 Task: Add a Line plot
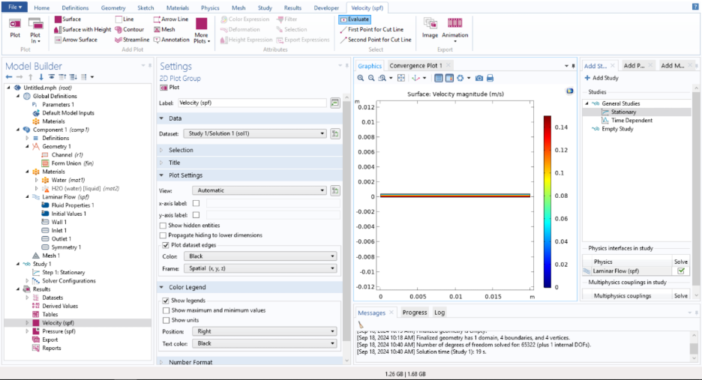(x=124, y=19)
